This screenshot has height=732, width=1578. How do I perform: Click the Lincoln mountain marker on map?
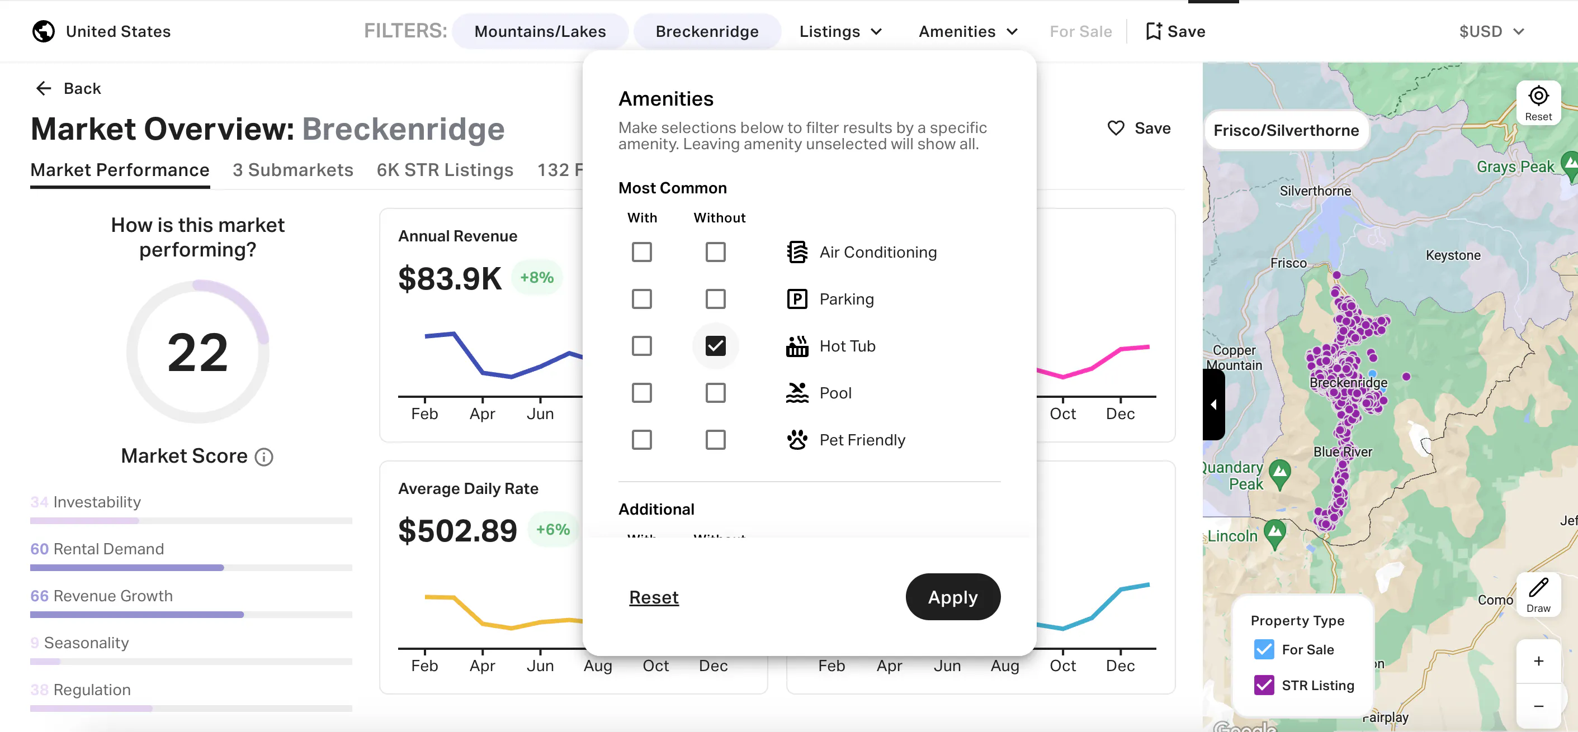[x=1275, y=534]
